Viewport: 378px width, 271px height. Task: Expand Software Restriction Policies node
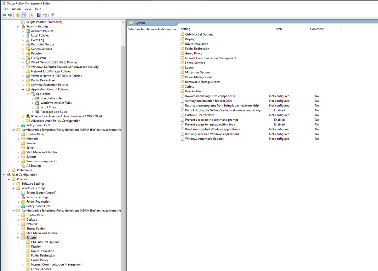coord(23,85)
